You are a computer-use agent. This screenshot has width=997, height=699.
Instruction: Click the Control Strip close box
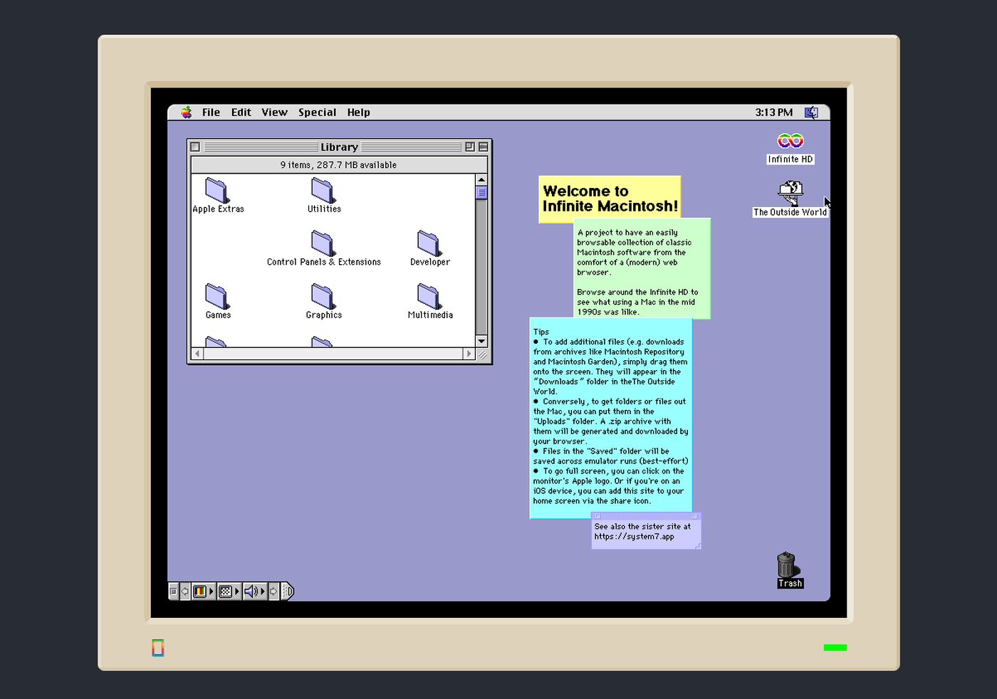173,592
